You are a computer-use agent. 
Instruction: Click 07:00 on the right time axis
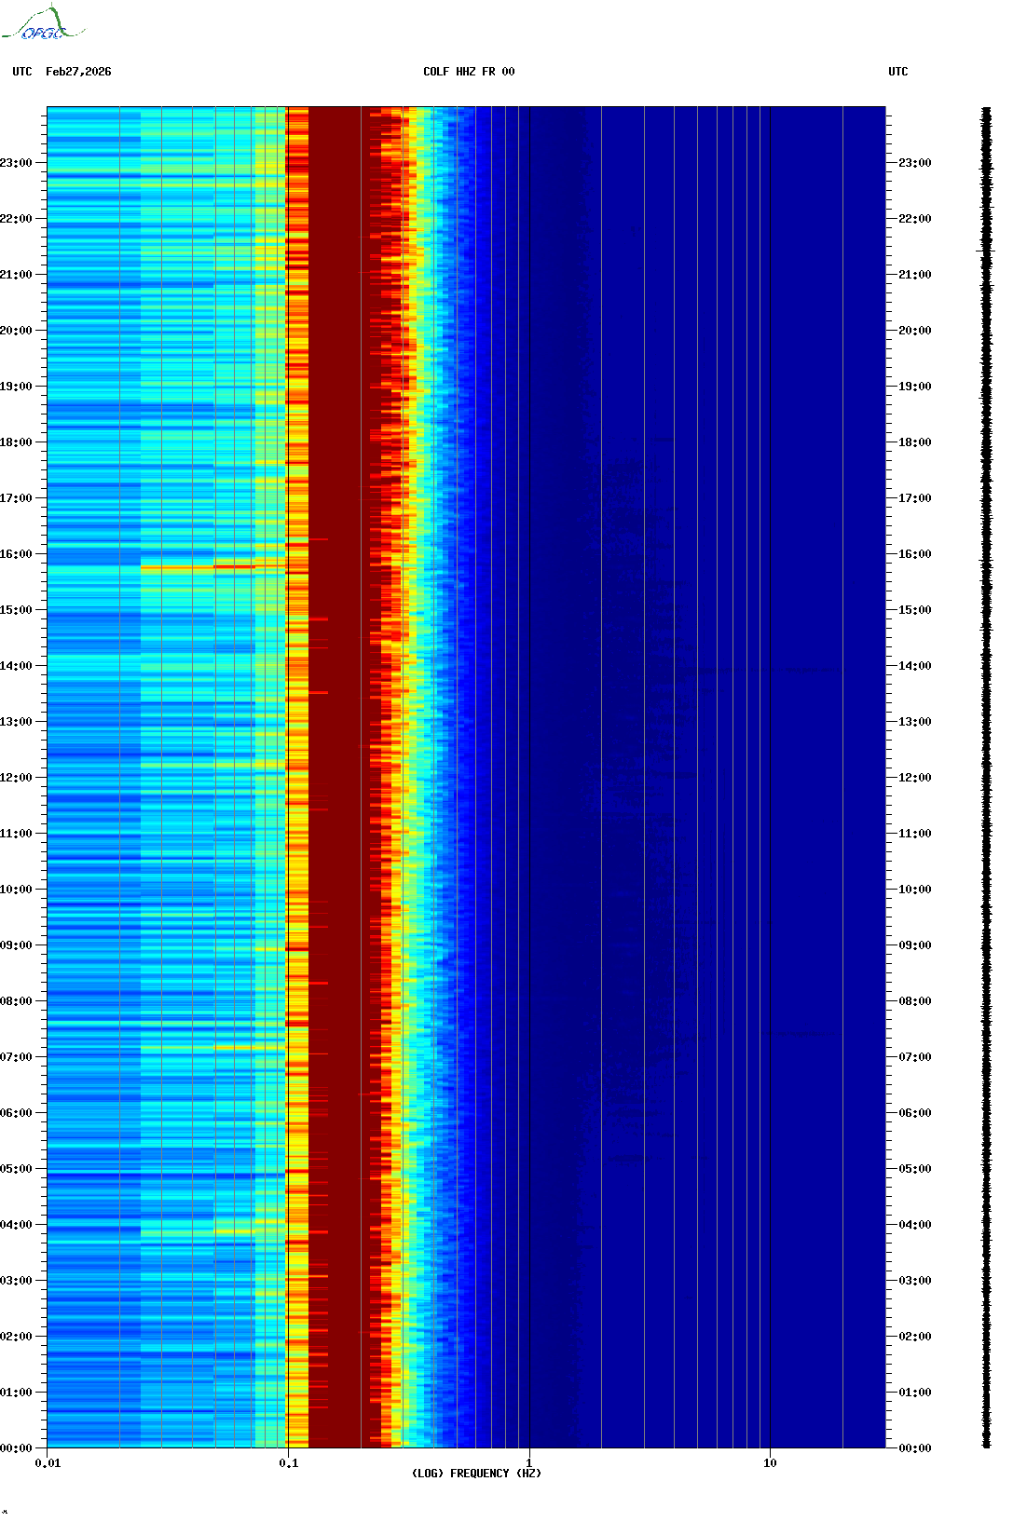click(915, 1057)
